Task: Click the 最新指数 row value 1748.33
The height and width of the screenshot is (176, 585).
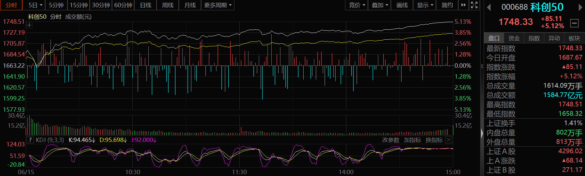Action: (x=570, y=48)
